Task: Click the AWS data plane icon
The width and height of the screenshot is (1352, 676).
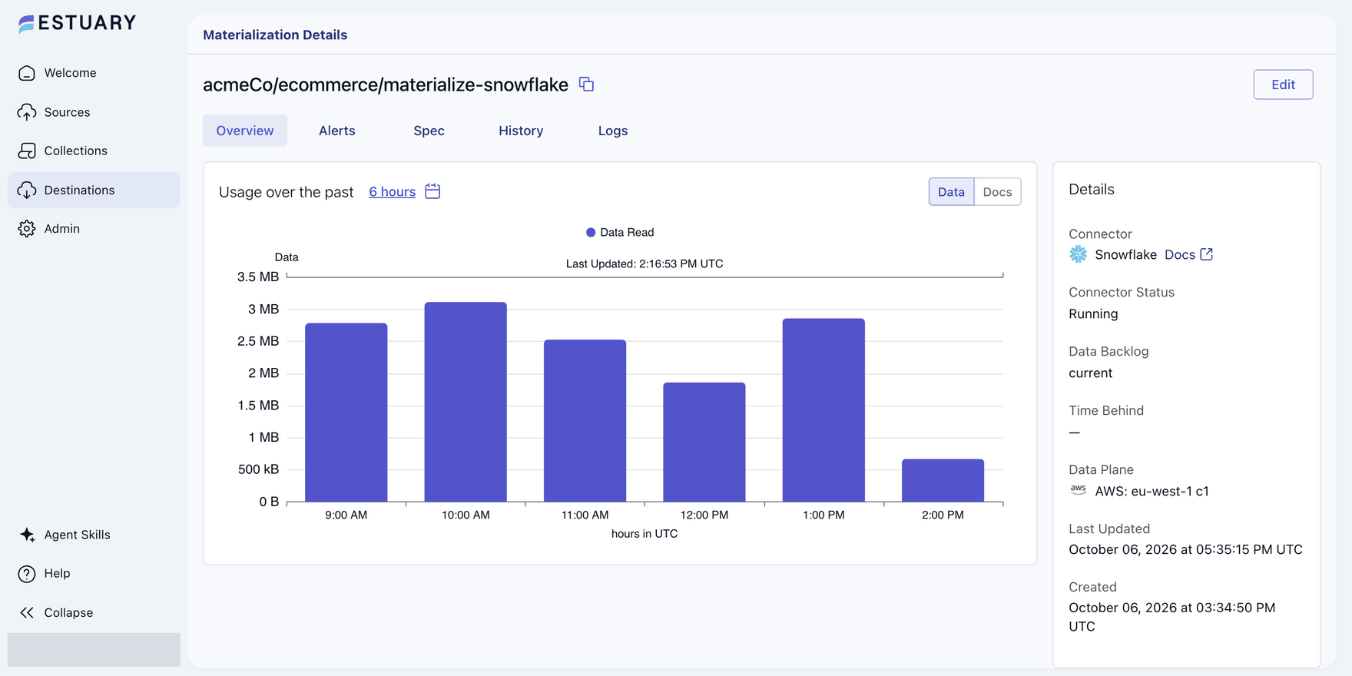Action: 1079,490
